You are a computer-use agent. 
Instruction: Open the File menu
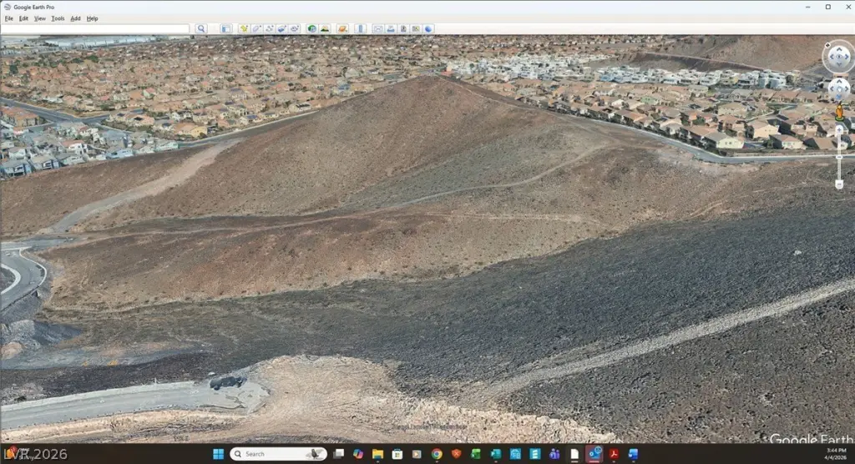coord(9,18)
